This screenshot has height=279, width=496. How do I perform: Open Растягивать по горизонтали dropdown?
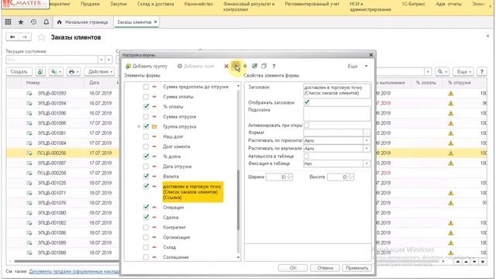point(367,140)
